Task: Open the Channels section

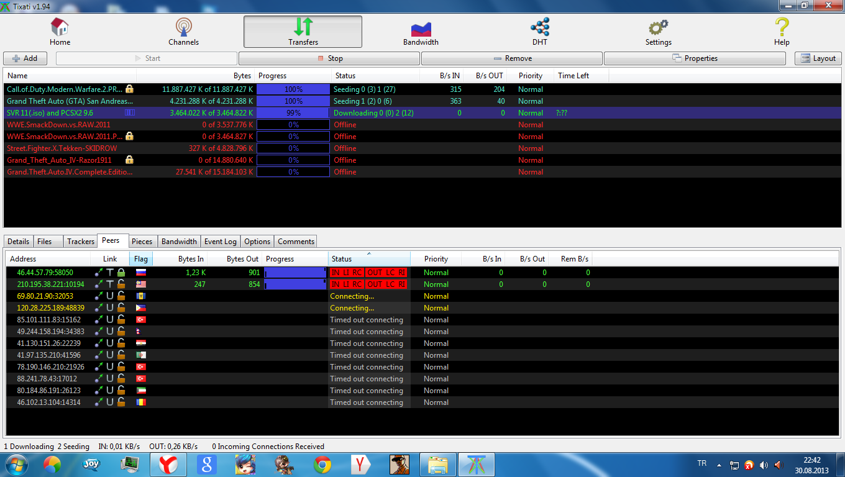Action: click(x=184, y=32)
